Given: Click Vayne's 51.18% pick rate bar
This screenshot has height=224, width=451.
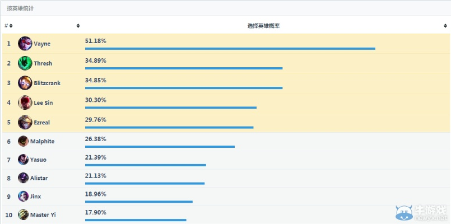Looking at the screenshot, I should click(x=230, y=49).
